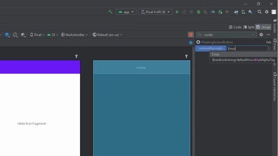Clear the attributes search field

point(253,35)
